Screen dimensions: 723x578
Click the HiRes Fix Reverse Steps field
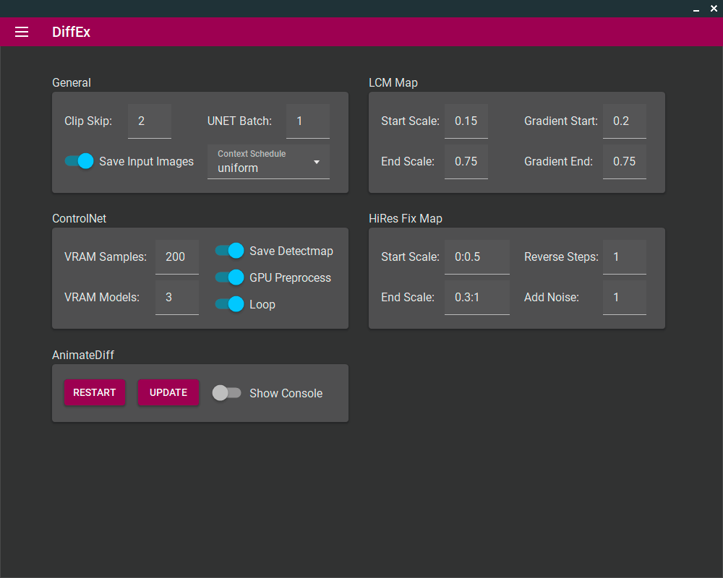pos(624,257)
